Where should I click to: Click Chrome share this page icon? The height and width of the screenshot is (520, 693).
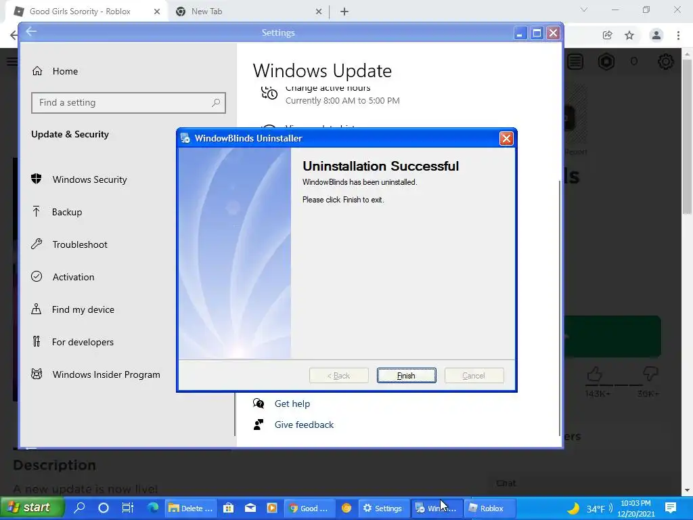point(607,35)
